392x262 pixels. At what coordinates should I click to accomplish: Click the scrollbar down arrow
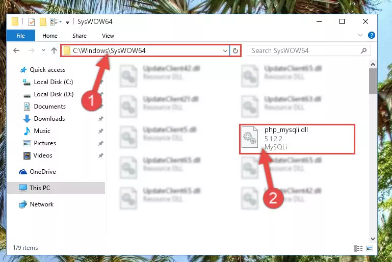tap(373, 239)
